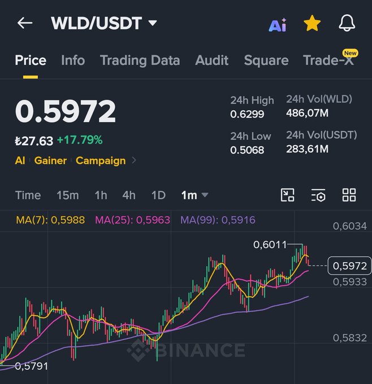Tap the +17.79% change value
Screen dimensions: 372x384
[x=80, y=140]
